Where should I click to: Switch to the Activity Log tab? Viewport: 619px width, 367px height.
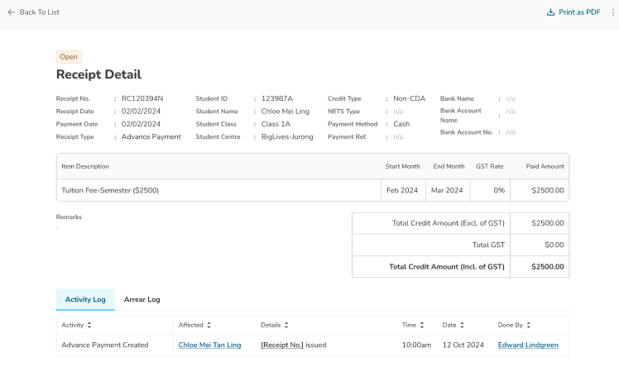coord(85,299)
